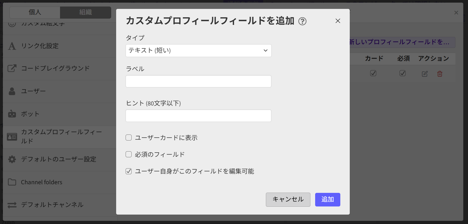The height and width of the screenshot is (224, 468).
Task: Switch to the 個人 tab
Action: click(35, 12)
